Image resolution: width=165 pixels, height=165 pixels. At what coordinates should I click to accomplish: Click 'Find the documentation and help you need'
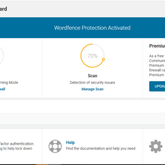pyautogui.click(x=101, y=148)
